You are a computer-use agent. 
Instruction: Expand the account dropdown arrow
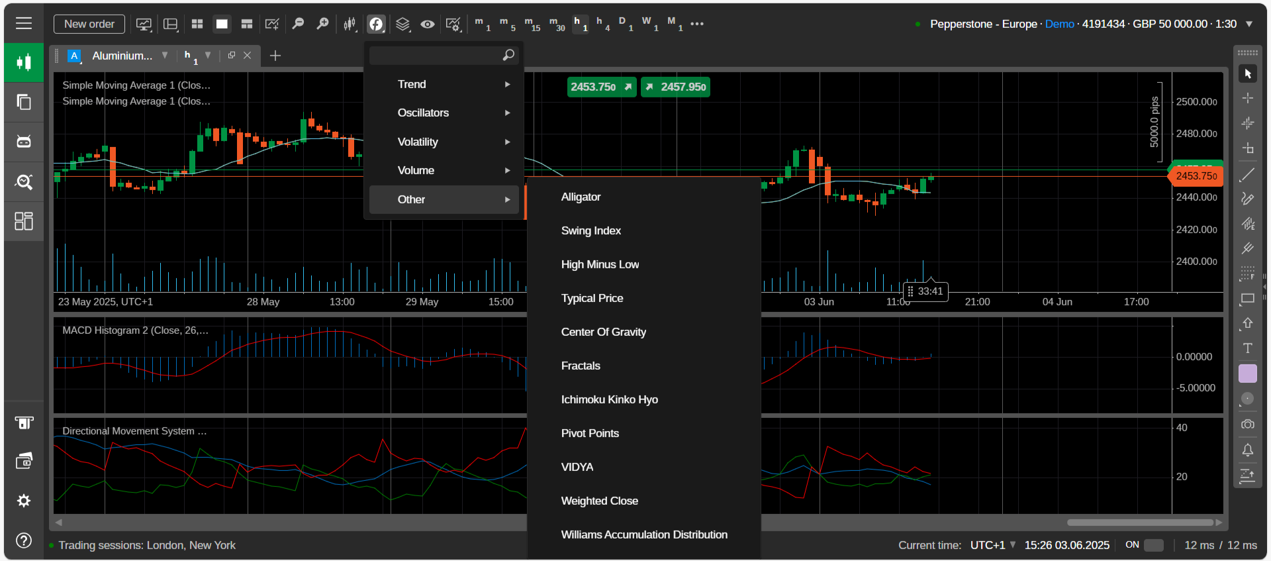coord(1249,24)
